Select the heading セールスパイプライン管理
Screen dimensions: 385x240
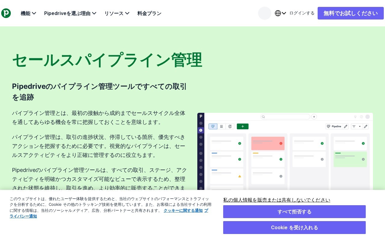[x=107, y=60]
